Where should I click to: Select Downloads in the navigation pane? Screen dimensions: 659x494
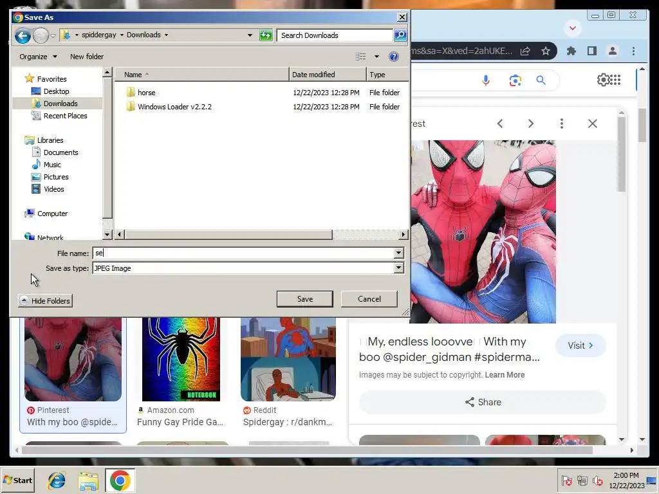pyautogui.click(x=60, y=104)
